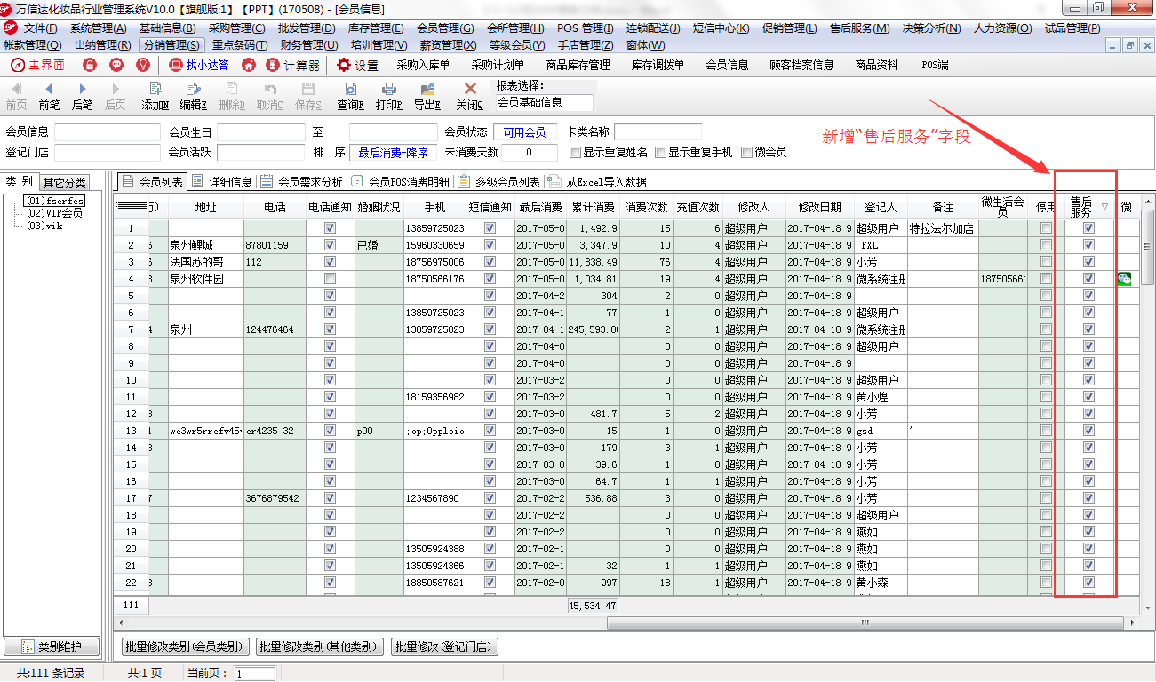
Task: Go to previous record 前笔
Action: [49, 96]
